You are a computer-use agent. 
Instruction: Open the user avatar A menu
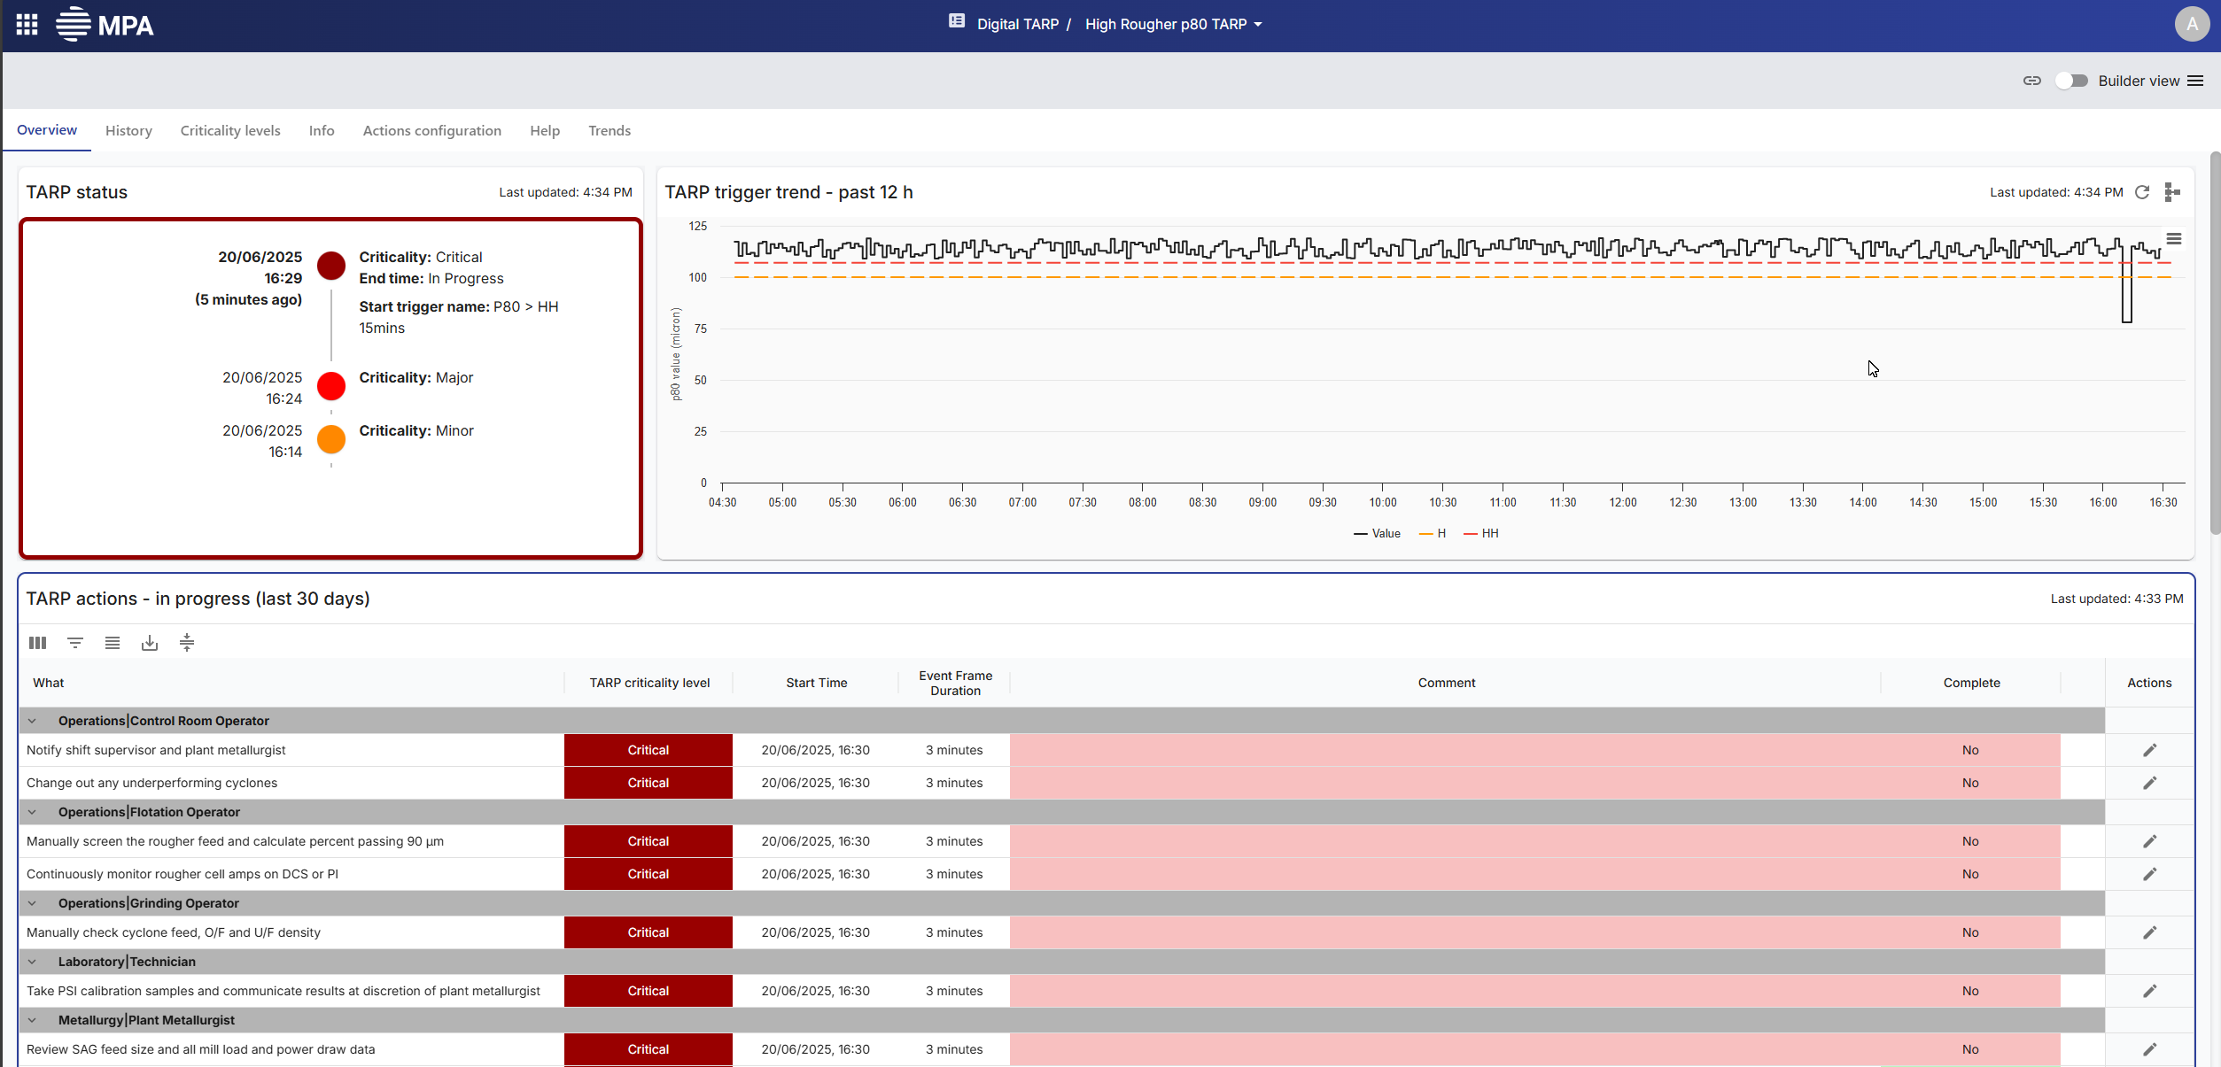pos(2192,24)
